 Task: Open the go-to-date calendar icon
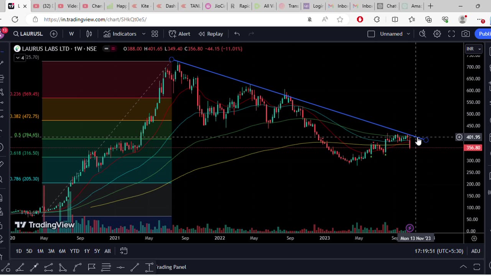point(124,251)
